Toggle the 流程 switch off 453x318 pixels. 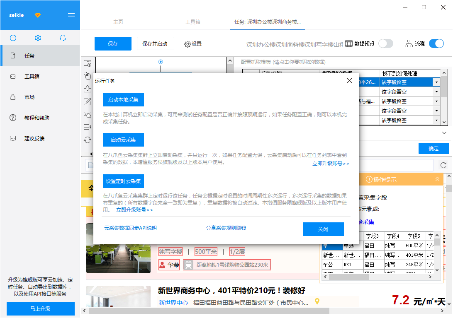coord(436,43)
